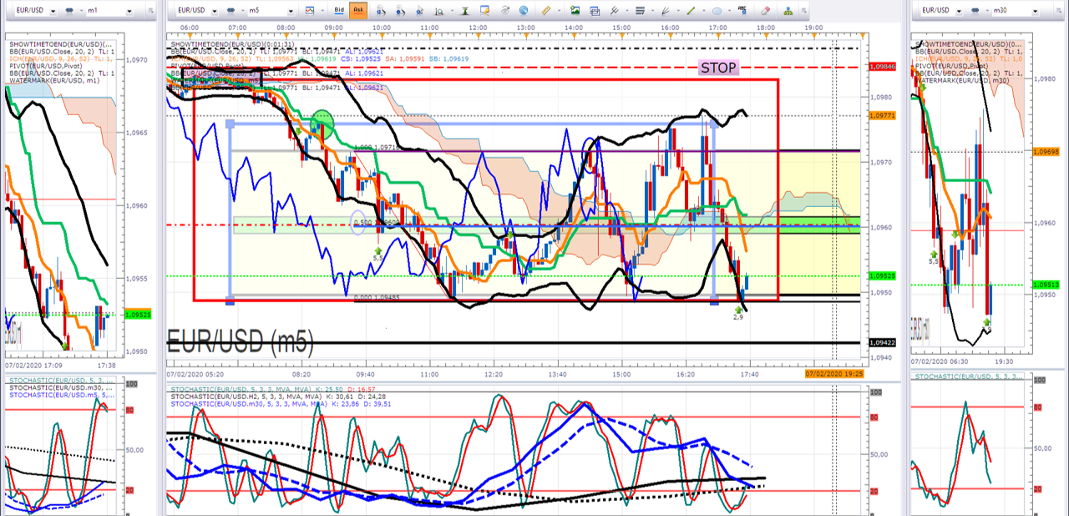Open EUR/USD symbol dropdown in m5 window
The height and width of the screenshot is (516, 1069).
tap(215, 11)
